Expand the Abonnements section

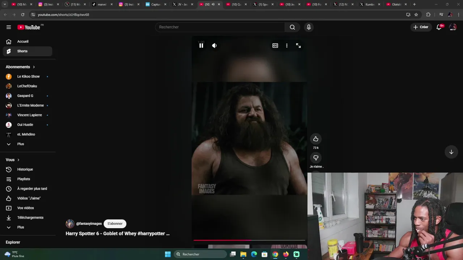pyautogui.click(x=20, y=67)
